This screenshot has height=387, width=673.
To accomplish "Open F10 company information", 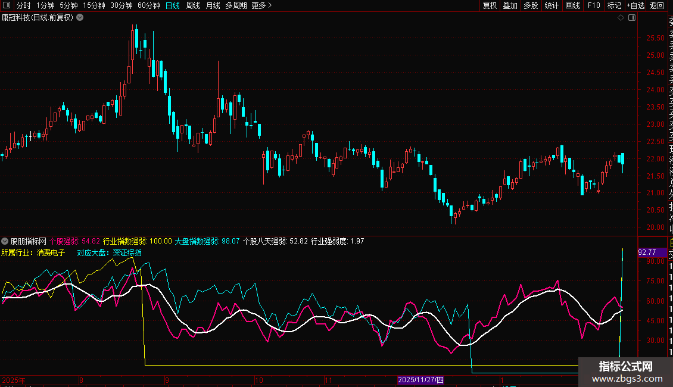I will click(x=594, y=5).
